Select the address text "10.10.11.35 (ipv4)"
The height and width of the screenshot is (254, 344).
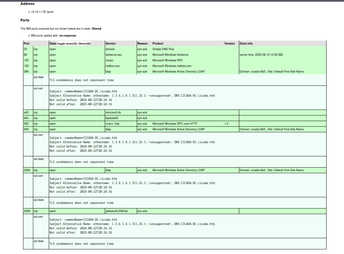(x=43, y=12)
